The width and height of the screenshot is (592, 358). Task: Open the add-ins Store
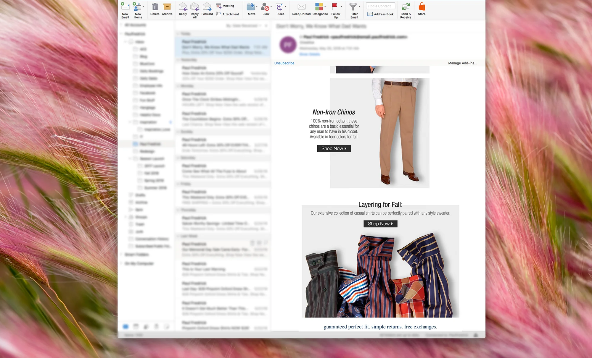(422, 9)
